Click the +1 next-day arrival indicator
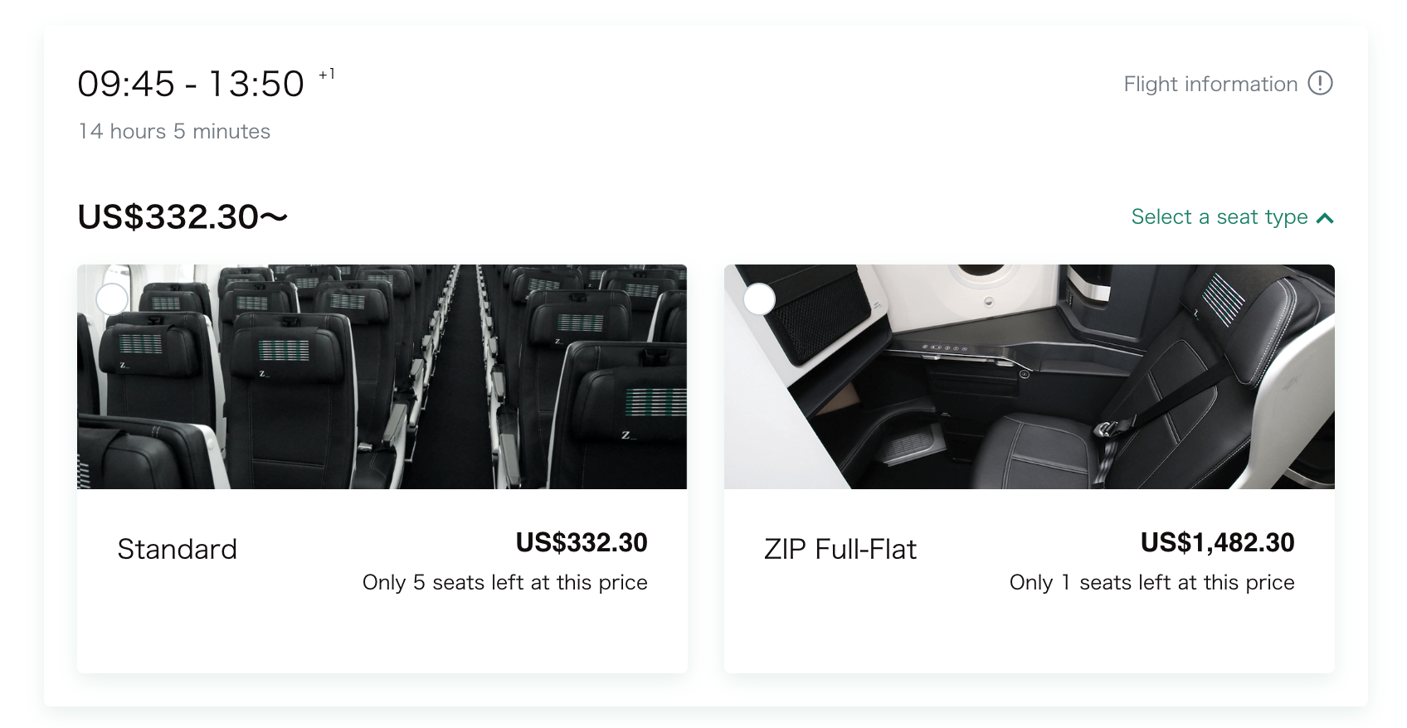This screenshot has width=1407, height=728. [x=327, y=74]
